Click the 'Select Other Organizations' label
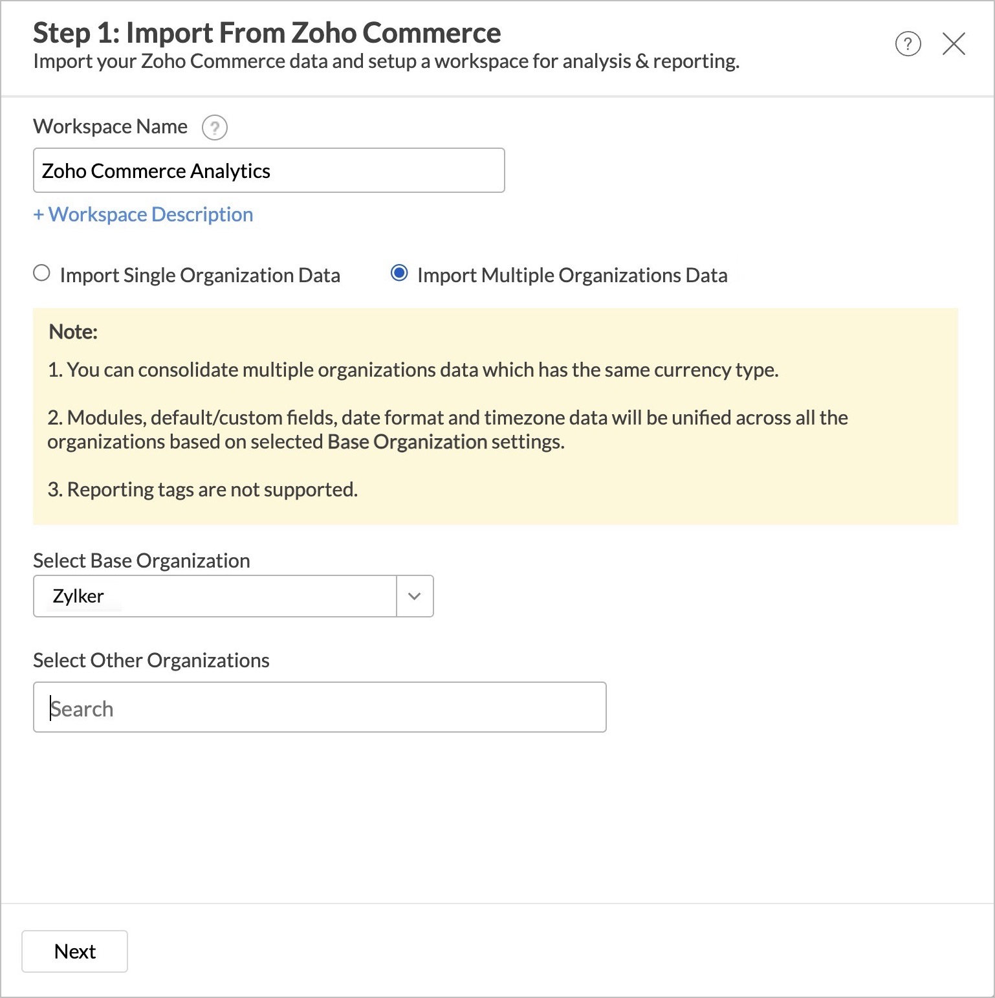Viewport: 995px width, 998px height. tap(151, 660)
